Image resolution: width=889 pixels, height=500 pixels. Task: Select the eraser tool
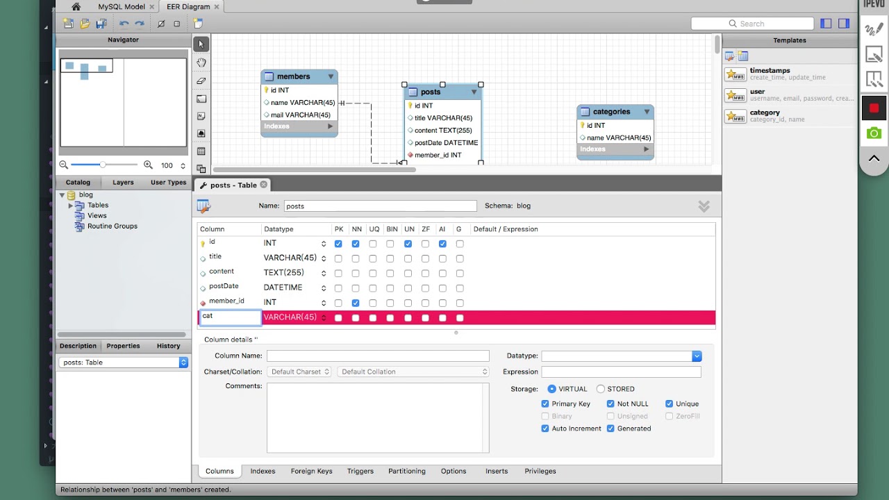[x=201, y=81]
